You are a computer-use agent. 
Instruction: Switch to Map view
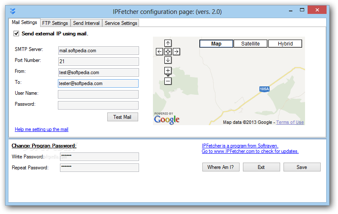click(216, 44)
